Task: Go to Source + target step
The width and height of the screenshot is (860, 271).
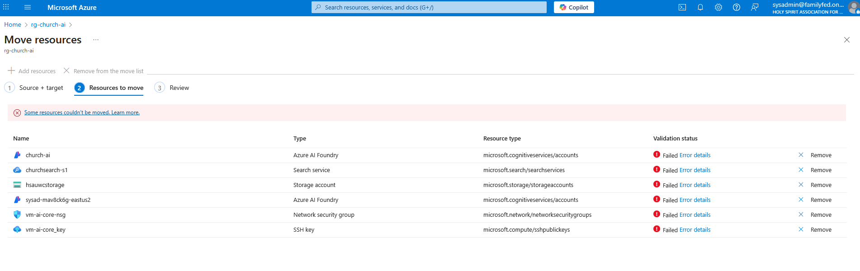Action: pos(34,88)
